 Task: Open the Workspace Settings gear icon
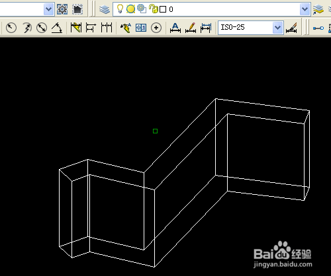coord(62,9)
